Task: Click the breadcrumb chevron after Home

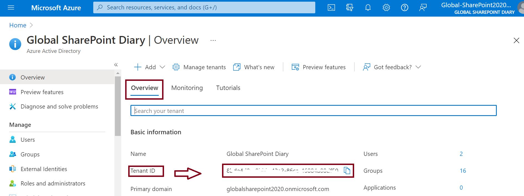Action: click(31, 25)
